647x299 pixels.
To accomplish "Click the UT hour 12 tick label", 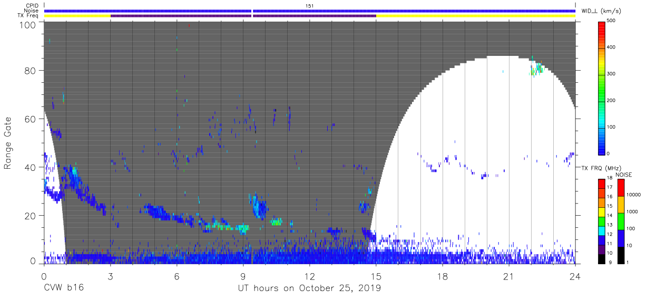I will [x=309, y=276].
